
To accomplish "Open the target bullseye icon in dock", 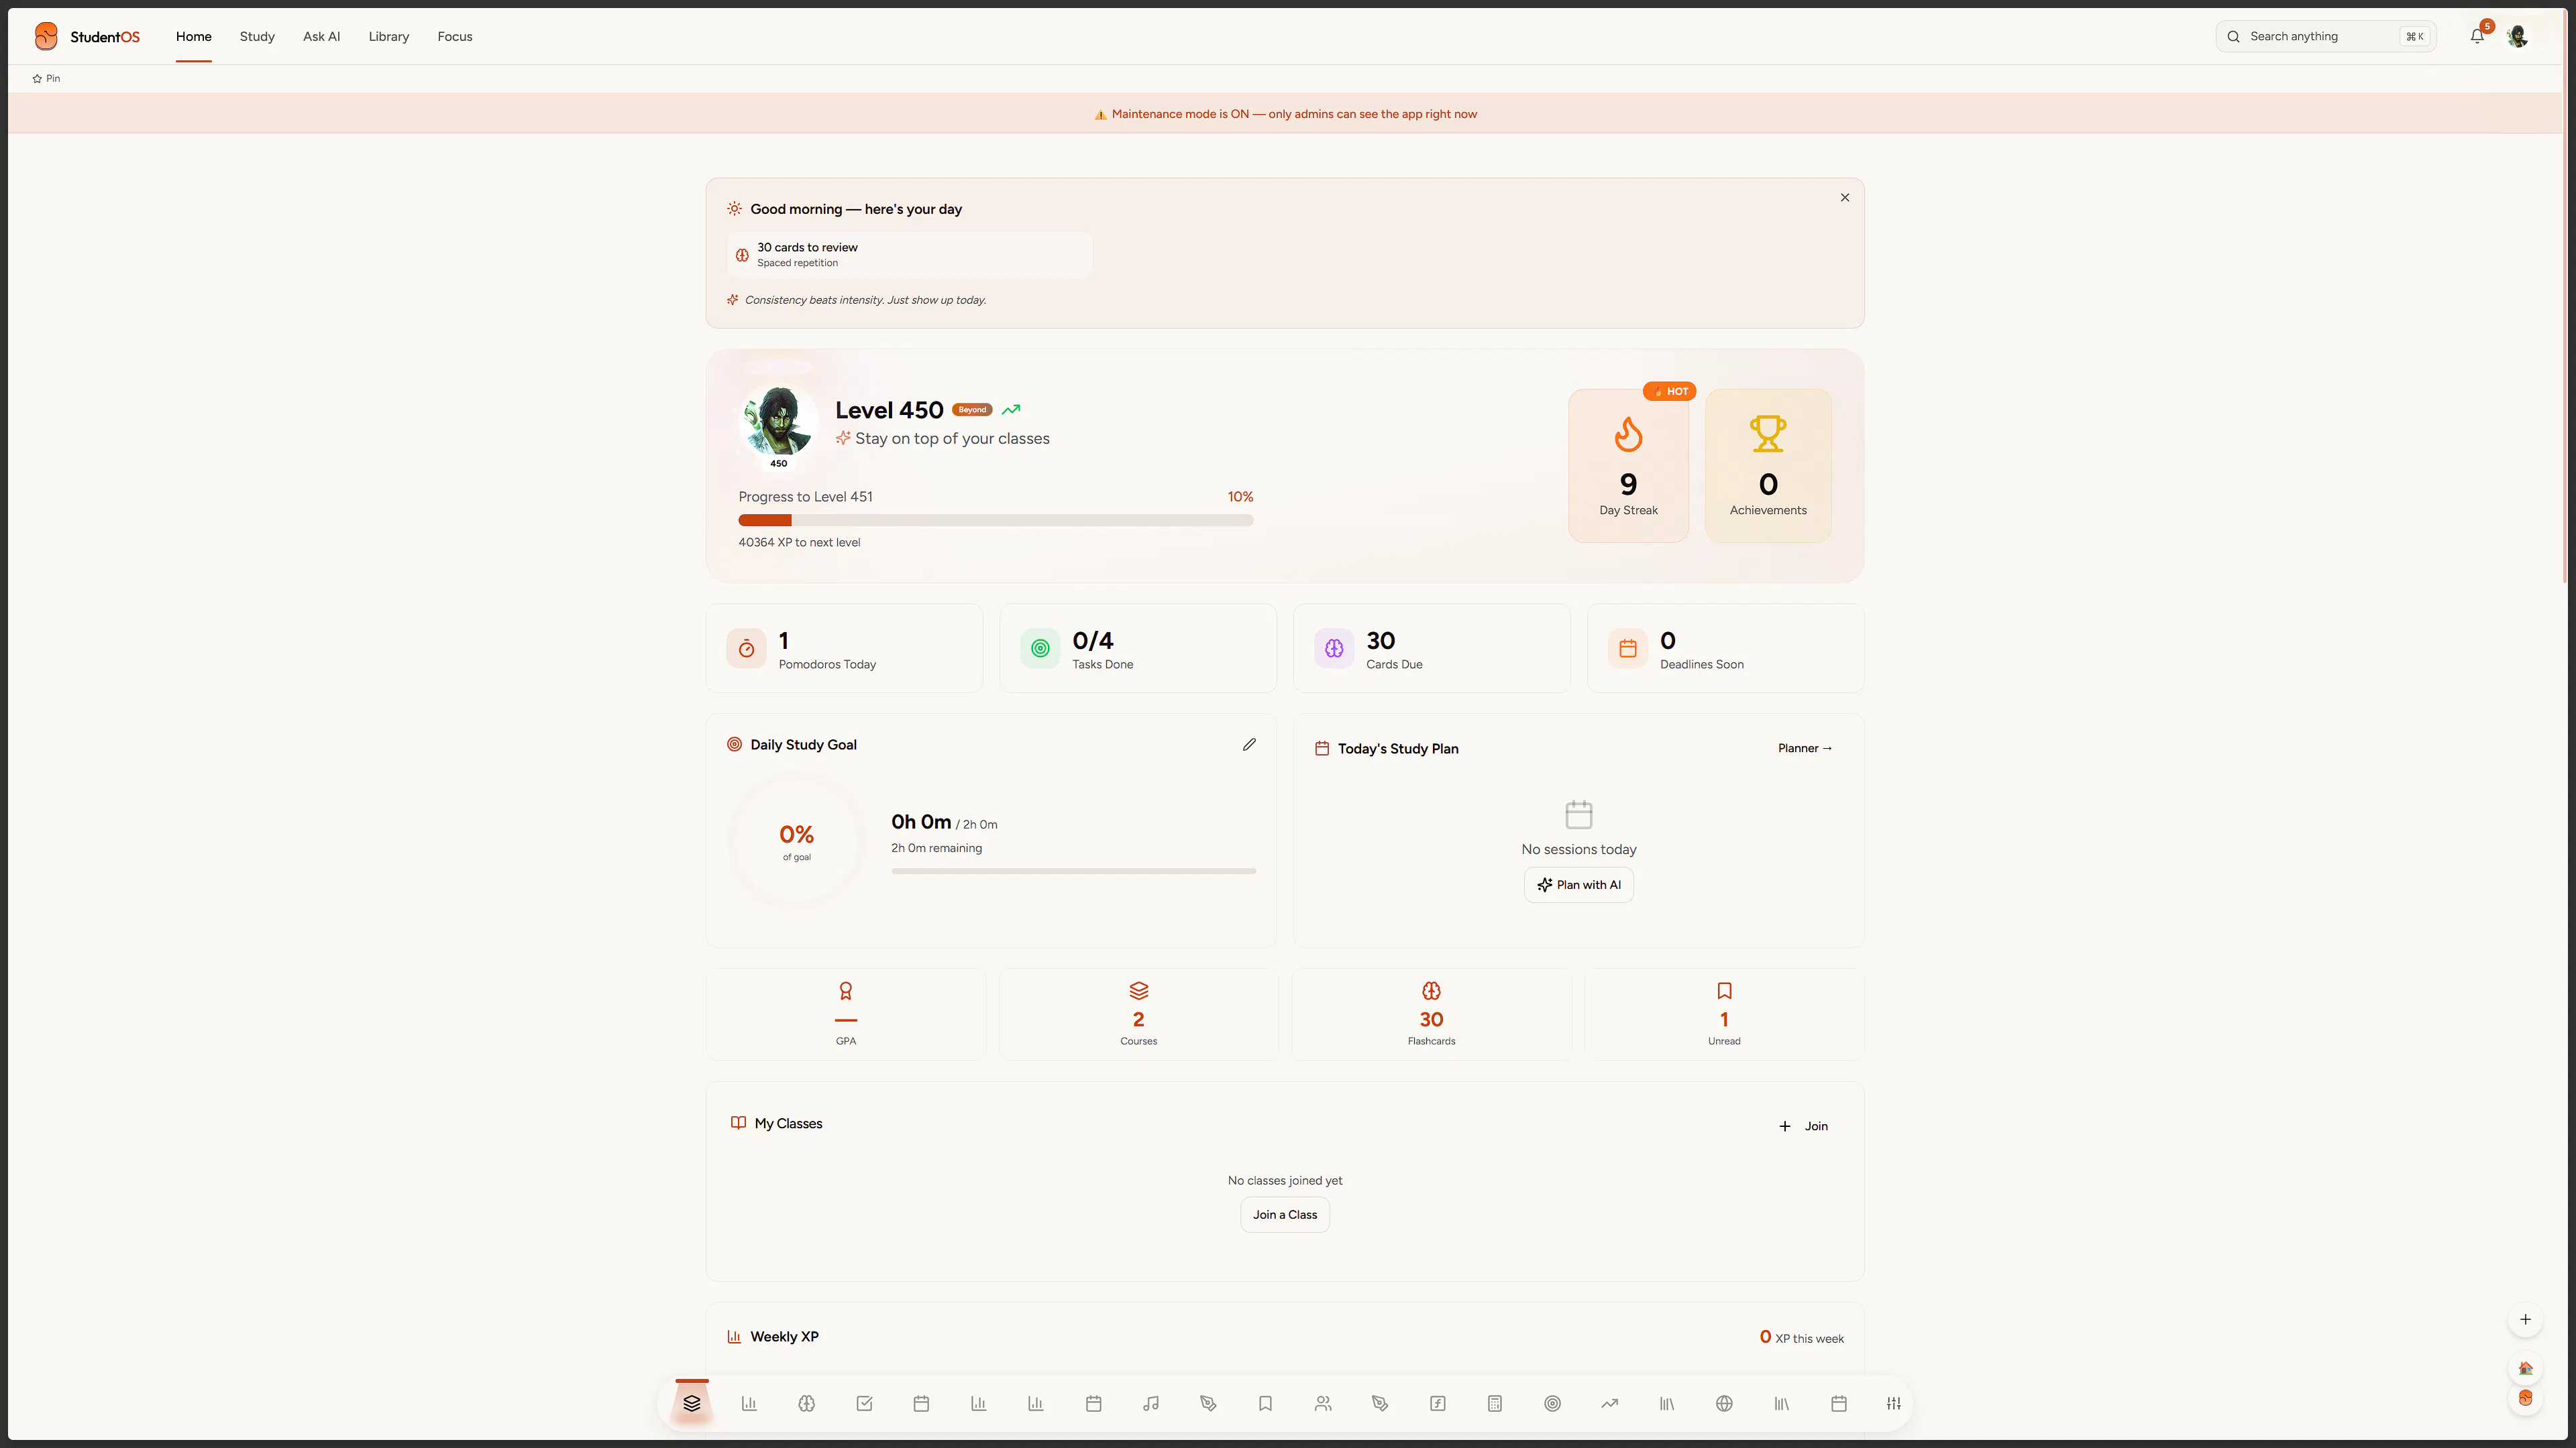I will 1552,1403.
